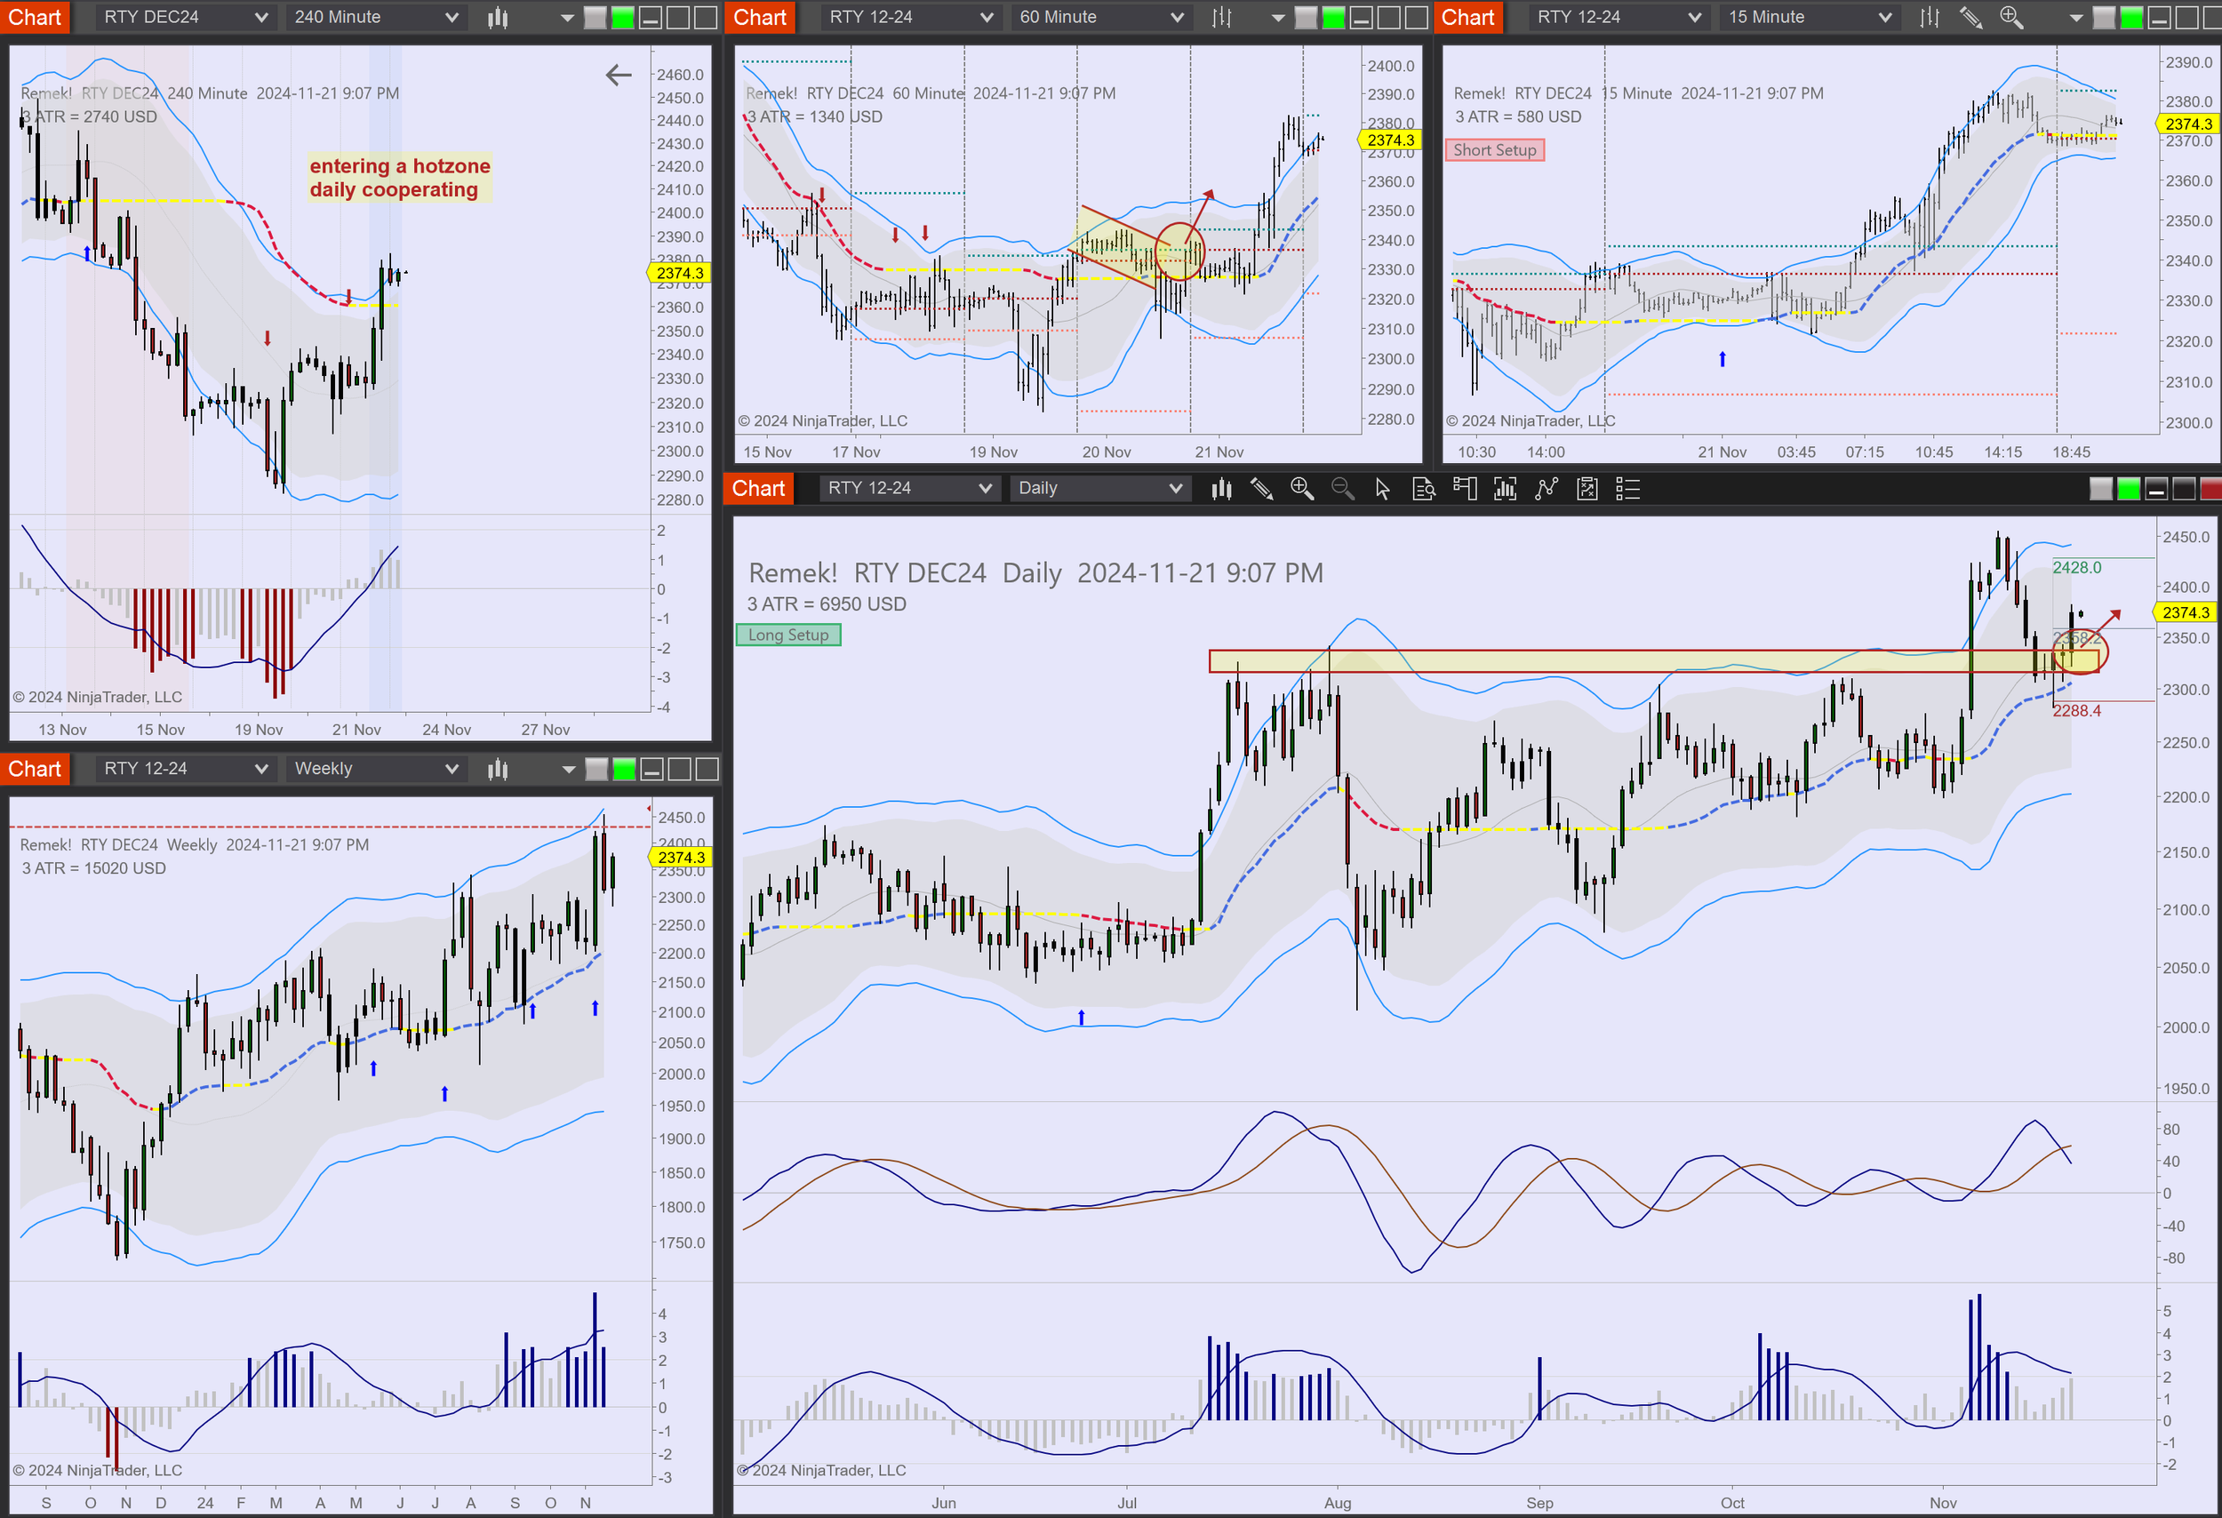Open the 240 Minute interval dropdown

376,17
